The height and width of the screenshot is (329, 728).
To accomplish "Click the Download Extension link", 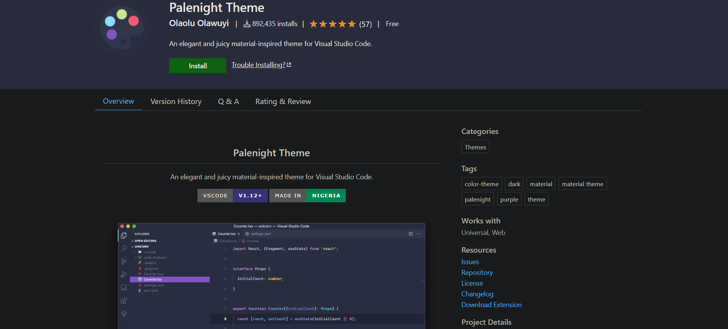I will click(x=491, y=305).
